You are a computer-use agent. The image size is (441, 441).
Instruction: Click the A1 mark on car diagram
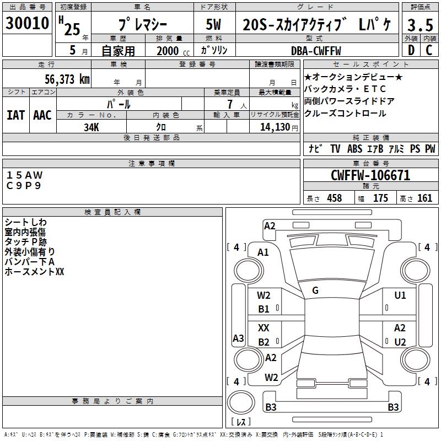(263, 252)
